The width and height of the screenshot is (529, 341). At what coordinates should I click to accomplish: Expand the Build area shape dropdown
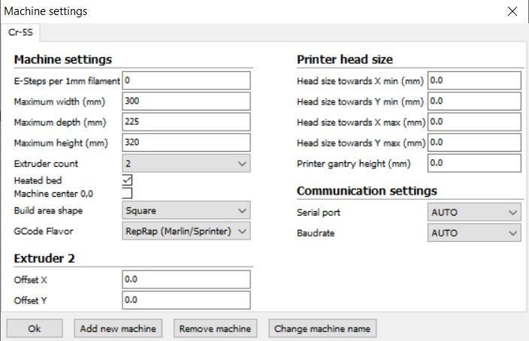pyautogui.click(x=186, y=211)
